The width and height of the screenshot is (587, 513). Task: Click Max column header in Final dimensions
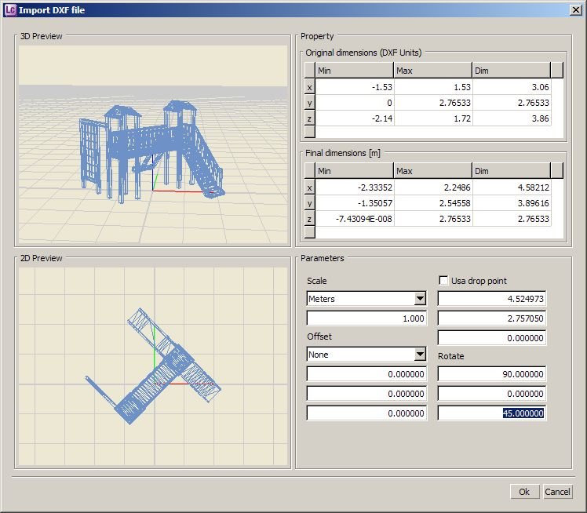click(432, 171)
